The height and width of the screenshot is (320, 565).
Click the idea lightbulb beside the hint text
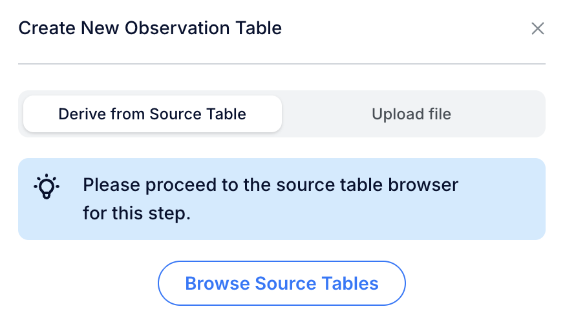[x=47, y=186]
